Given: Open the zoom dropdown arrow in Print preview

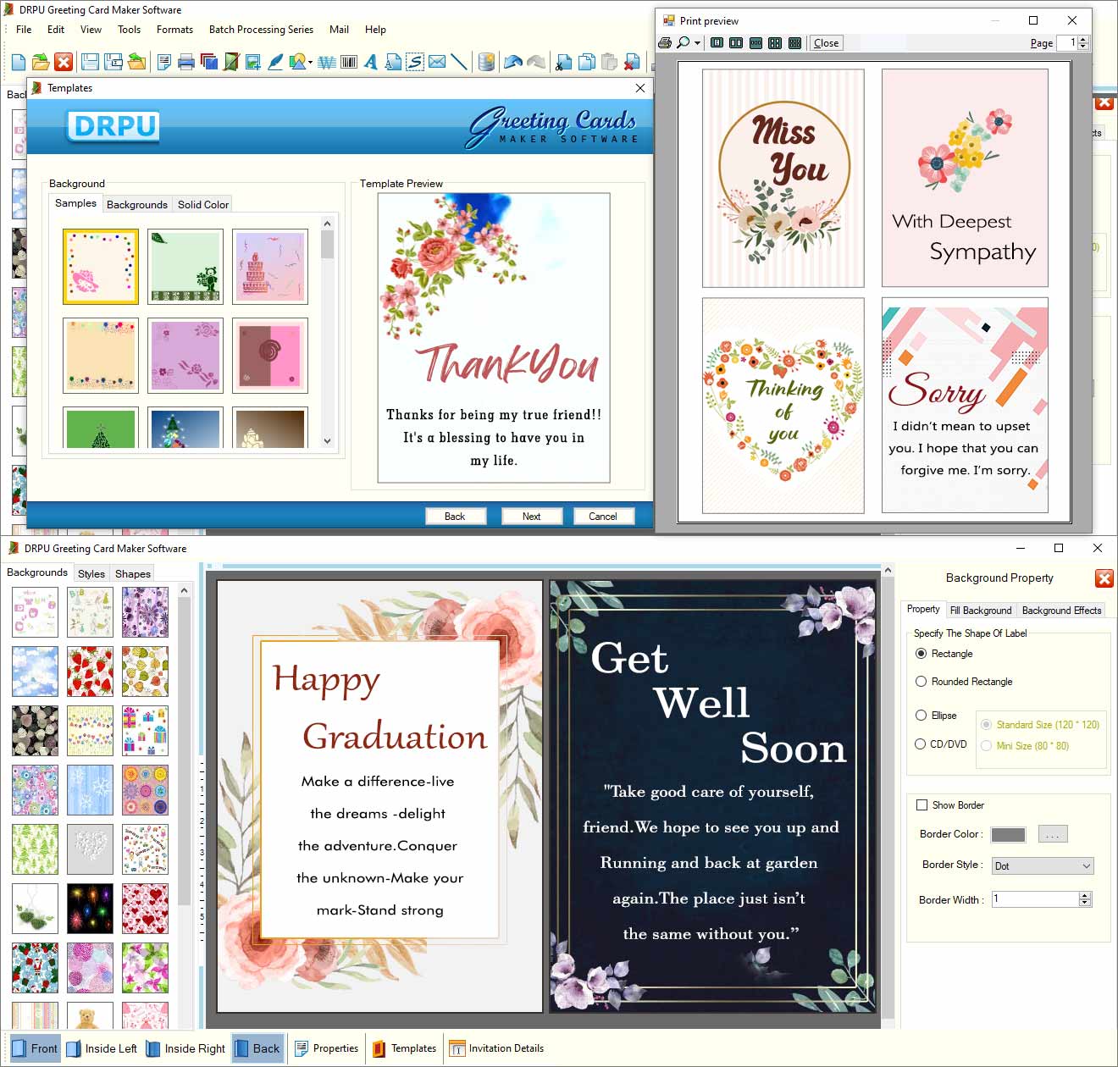Looking at the screenshot, I should click(697, 43).
